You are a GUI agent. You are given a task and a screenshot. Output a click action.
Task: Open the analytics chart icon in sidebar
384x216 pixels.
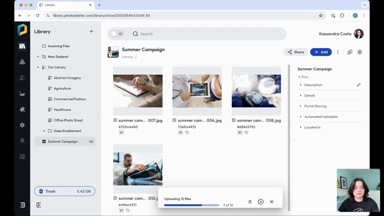coord(22,94)
